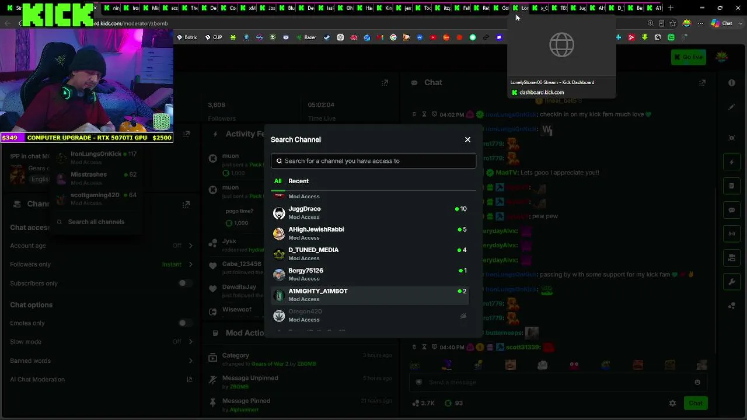
Task: Open a new browser tab
Action: (x=671, y=8)
